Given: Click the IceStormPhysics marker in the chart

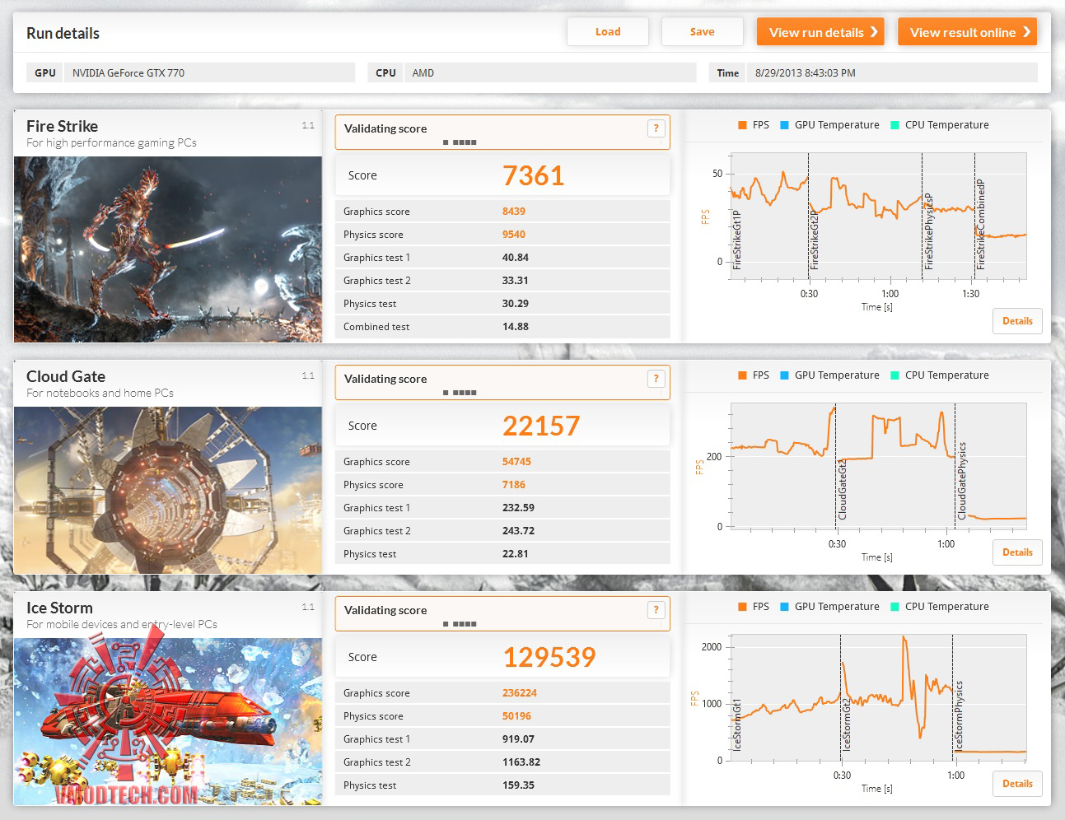Looking at the screenshot, I should (x=958, y=715).
